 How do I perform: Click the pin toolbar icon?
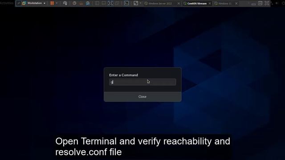(18, 3)
